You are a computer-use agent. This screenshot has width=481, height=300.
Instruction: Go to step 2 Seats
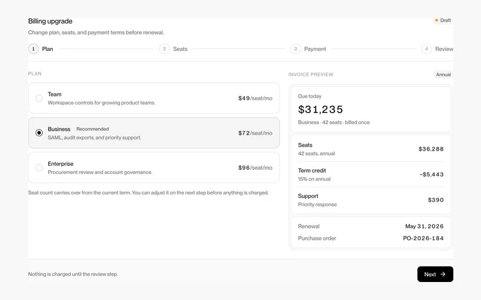click(173, 49)
